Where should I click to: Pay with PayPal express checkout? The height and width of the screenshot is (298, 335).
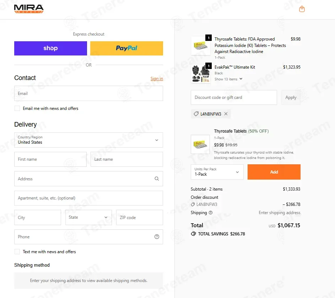pos(126,48)
